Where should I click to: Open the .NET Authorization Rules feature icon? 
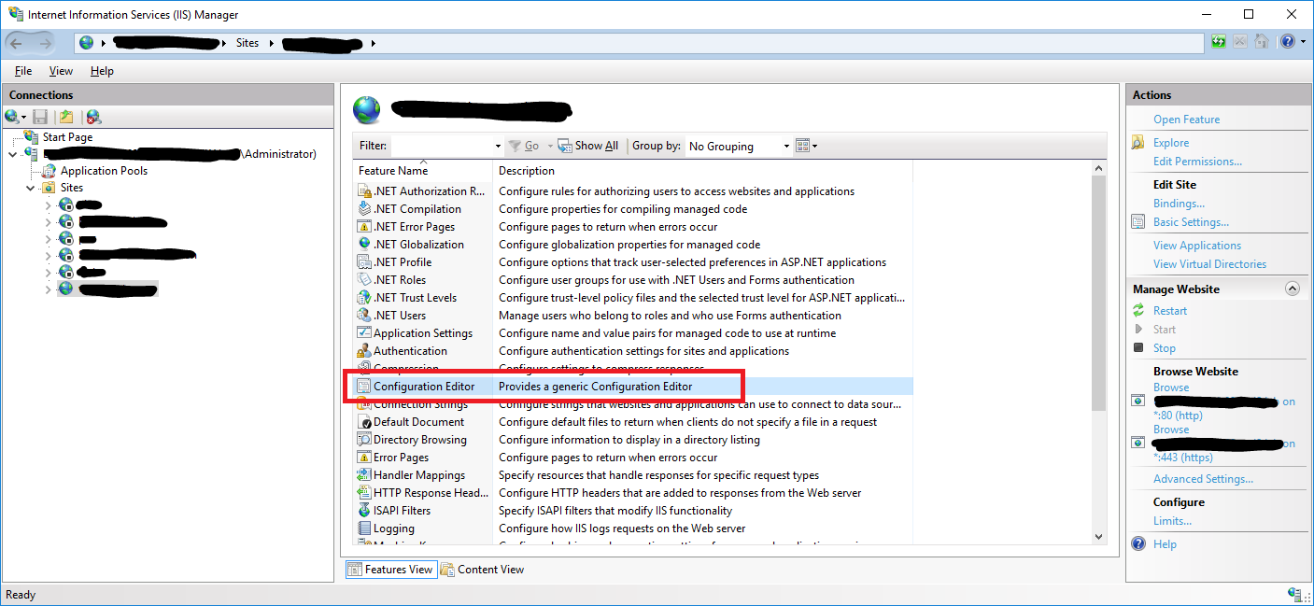(364, 191)
